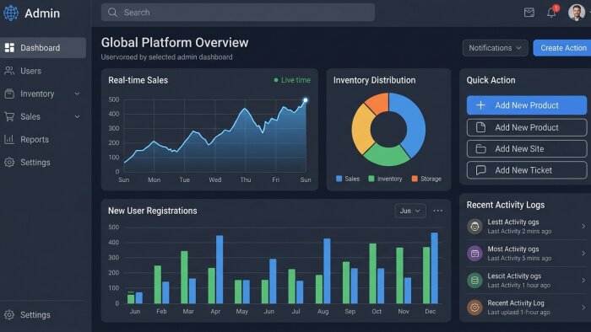Click the green Live time indicator

pyautogui.click(x=292, y=80)
